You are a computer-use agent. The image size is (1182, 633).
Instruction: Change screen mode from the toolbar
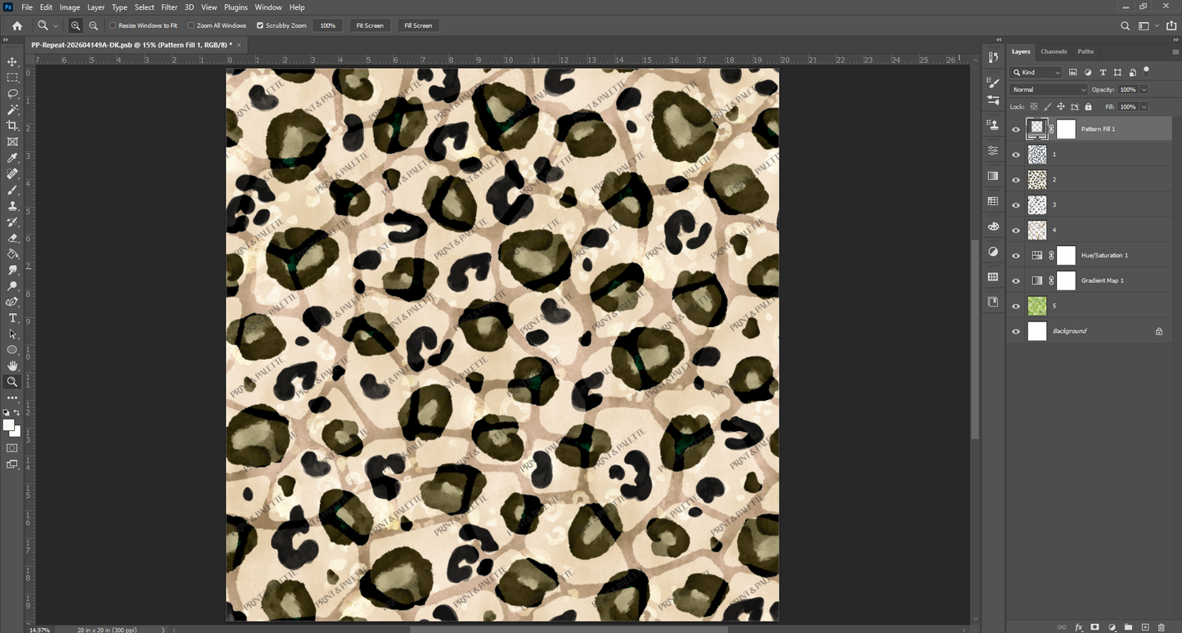point(12,465)
